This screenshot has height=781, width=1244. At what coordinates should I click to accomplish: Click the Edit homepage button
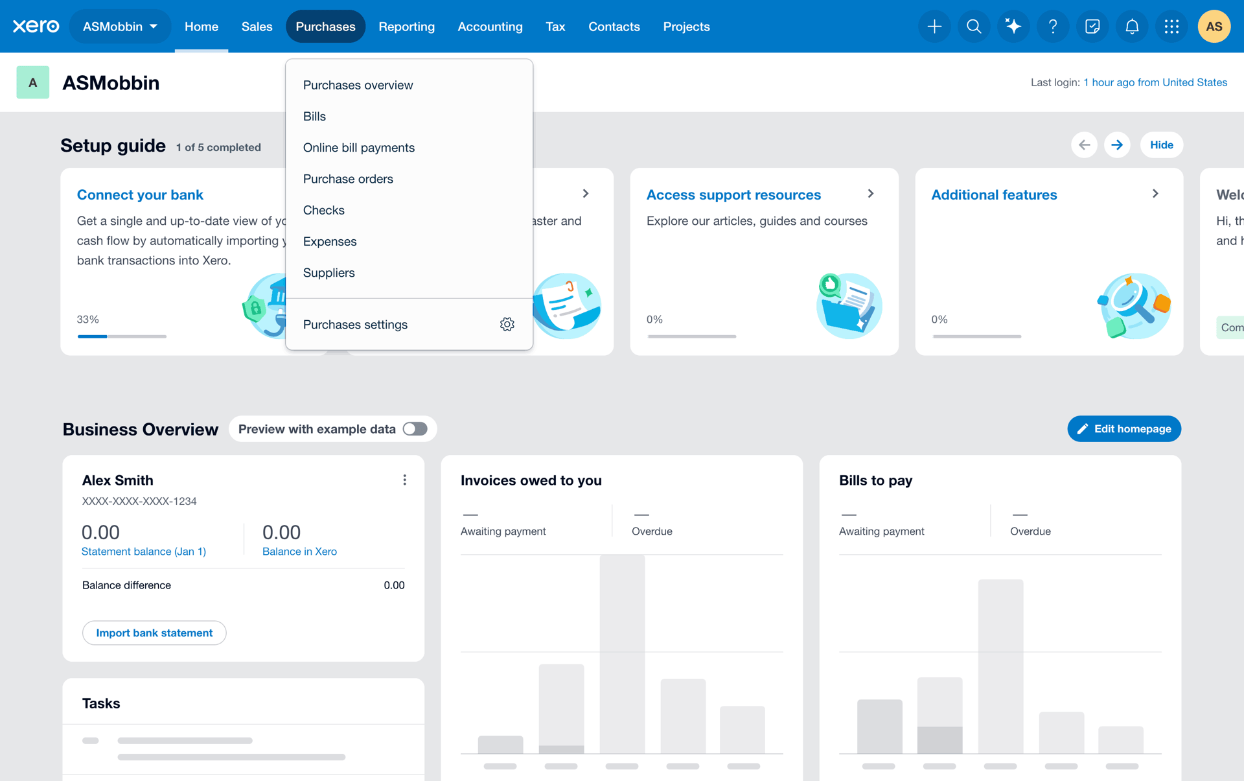[x=1124, y=428]
